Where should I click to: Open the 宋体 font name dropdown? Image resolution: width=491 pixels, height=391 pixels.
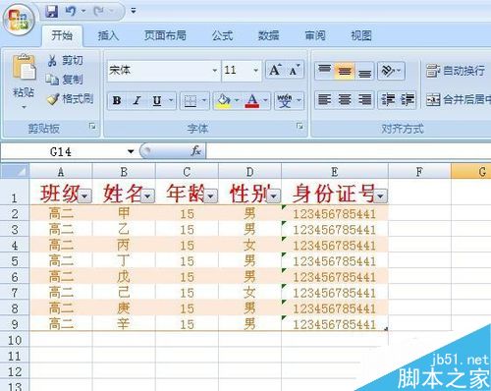(x=215, y=70)
